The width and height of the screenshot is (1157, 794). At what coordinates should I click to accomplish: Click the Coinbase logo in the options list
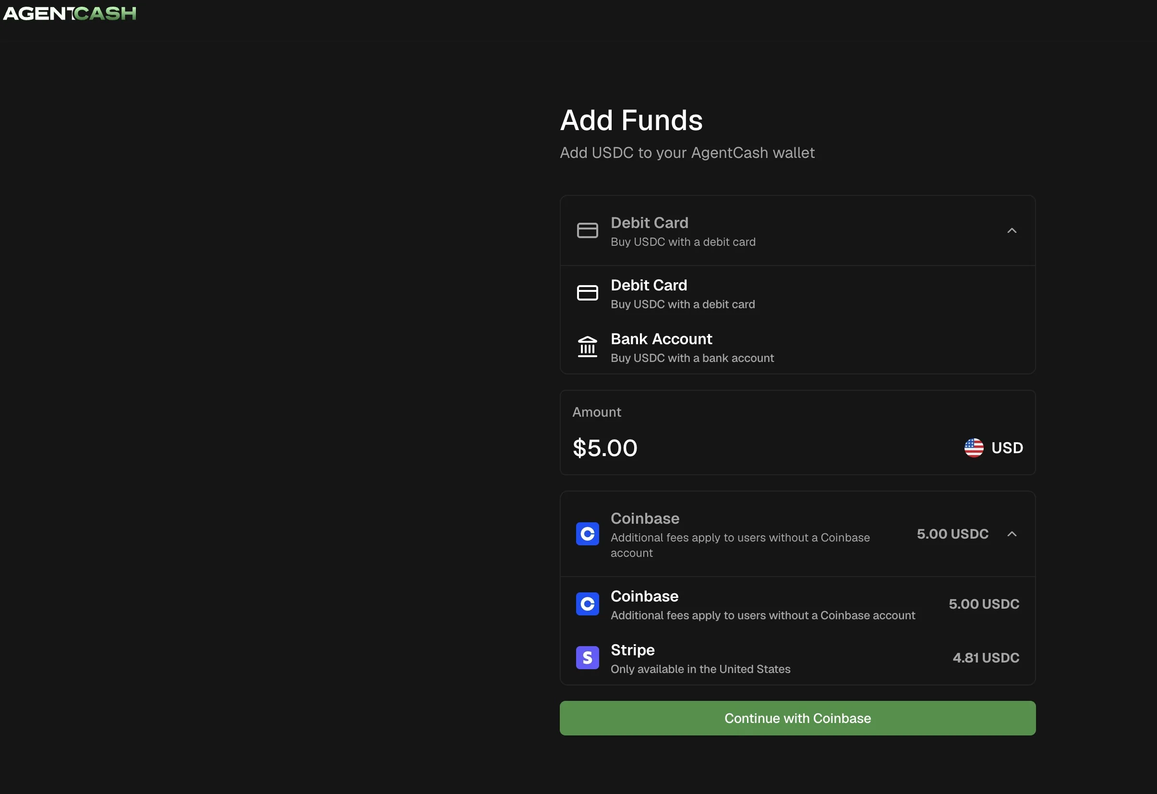coord(588,604)
